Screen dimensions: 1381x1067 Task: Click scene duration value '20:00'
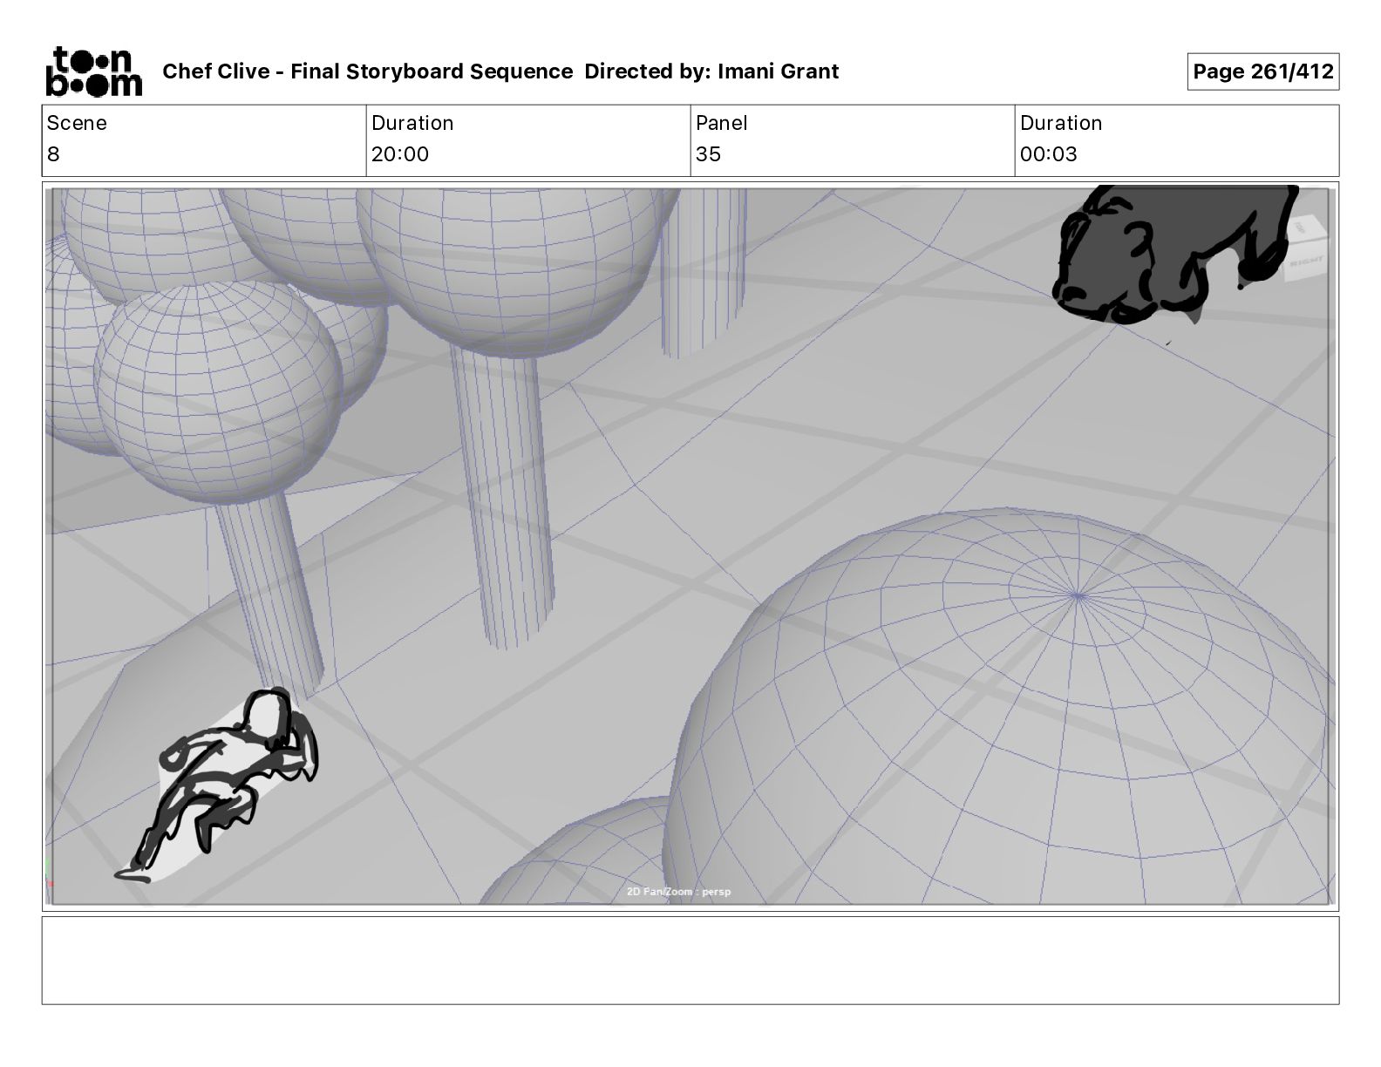[x=400, y=154]
